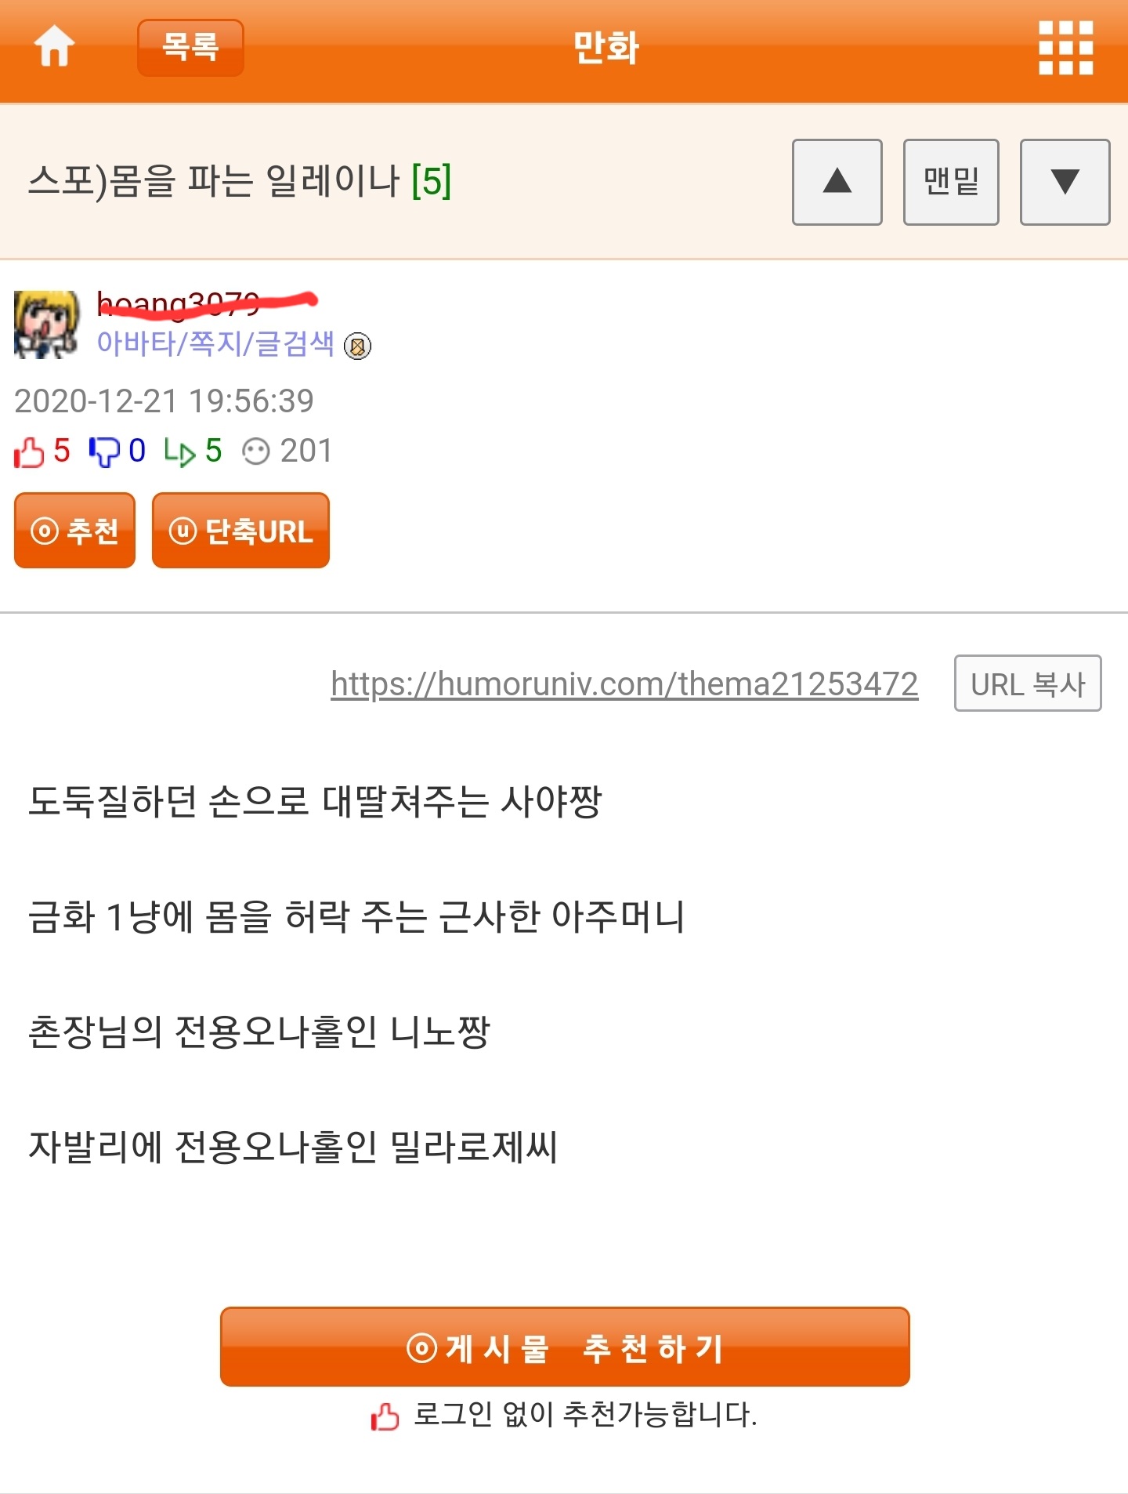Click the green comment reply icon
The height and width of the screenshot is (1494, 1128).
pyautogui.click(x=179, y=451)
